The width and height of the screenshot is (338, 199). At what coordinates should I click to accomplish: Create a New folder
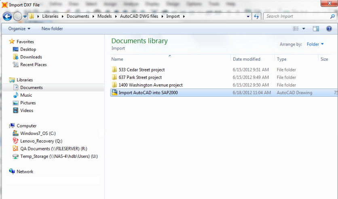pyautogui.click(x=52, y=29)
